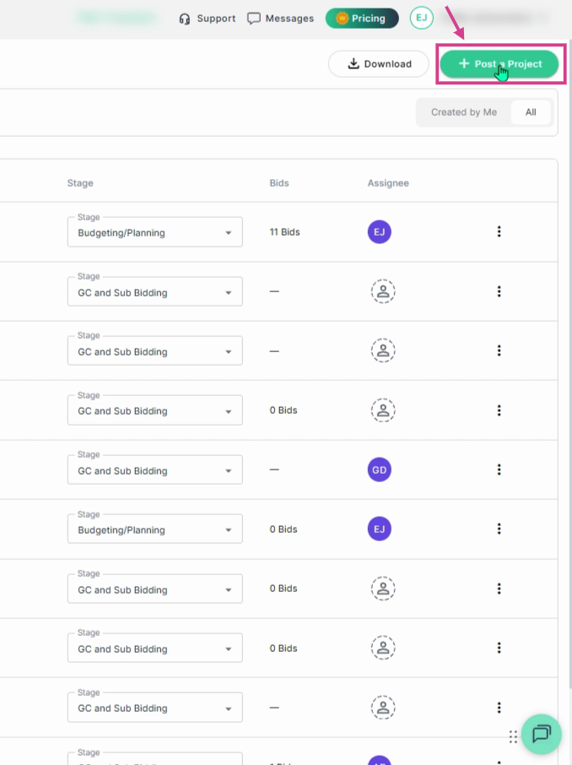Assign a user in the eighth table row
This screenshot has width=572, height=765.
383,648
